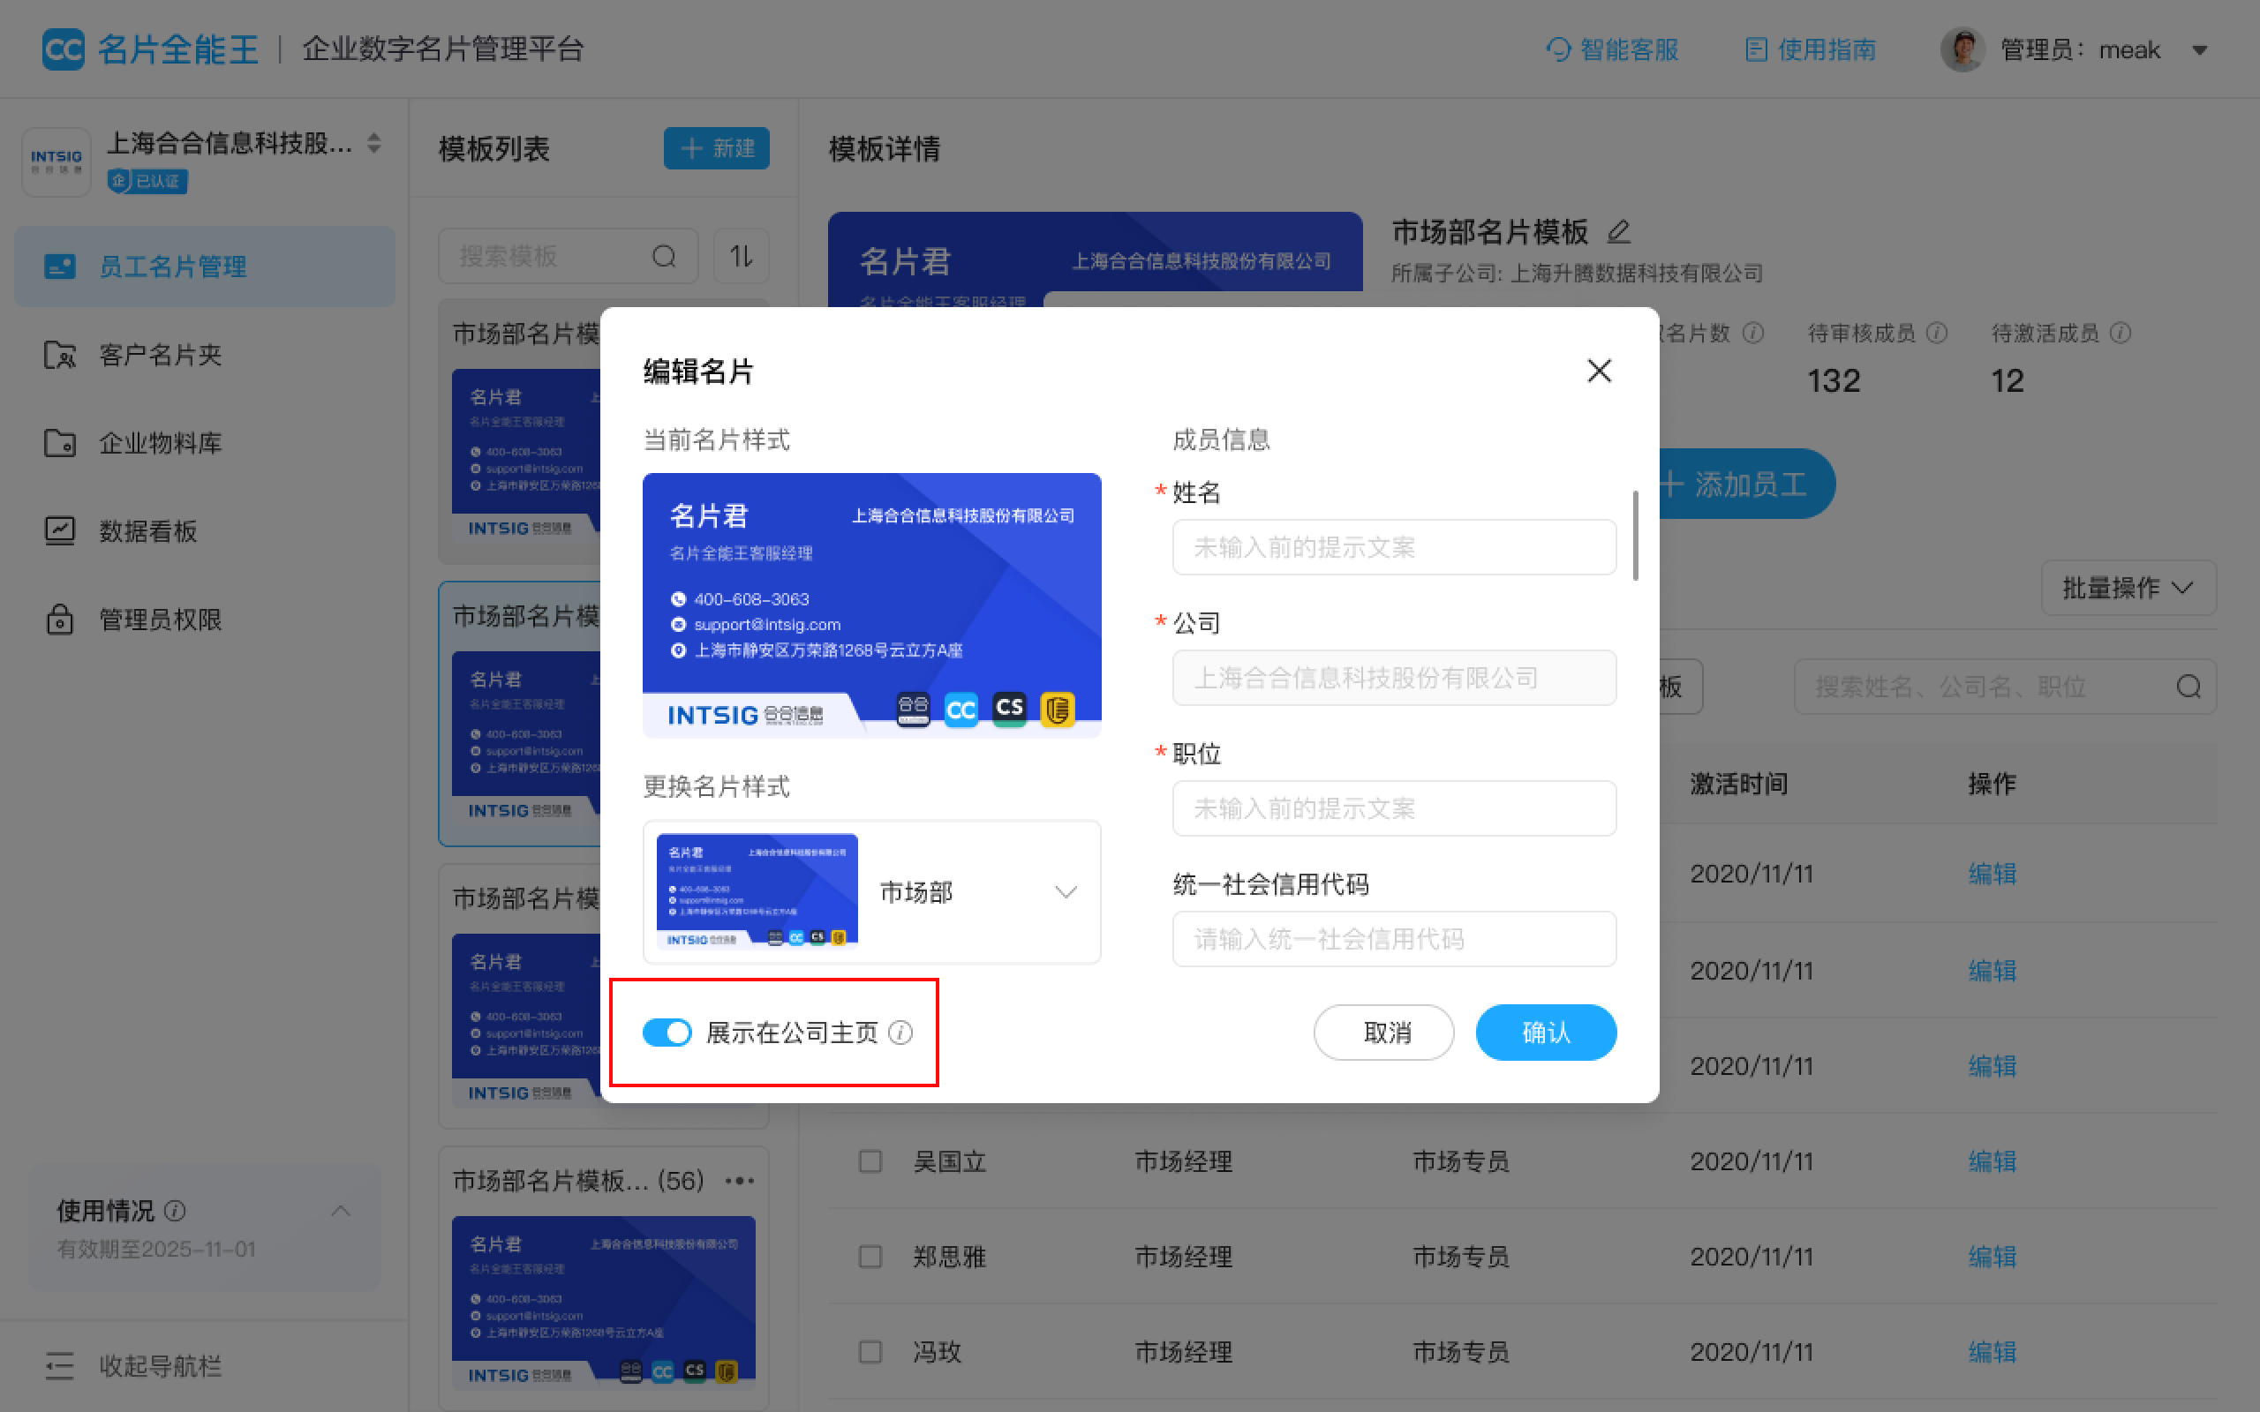Collapse the 使用情况 panel chevron
The width and height of the screenshot is (2260, 1412).
(x=341, y=1211)
